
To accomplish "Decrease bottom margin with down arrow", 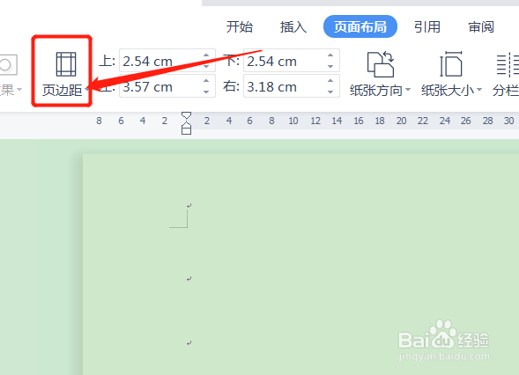I will point(330,66).
